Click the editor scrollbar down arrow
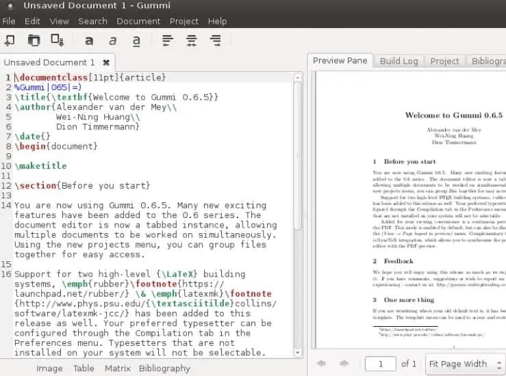Screen dimensions: 506x376 pyautogui.click(x=298, y=352)
